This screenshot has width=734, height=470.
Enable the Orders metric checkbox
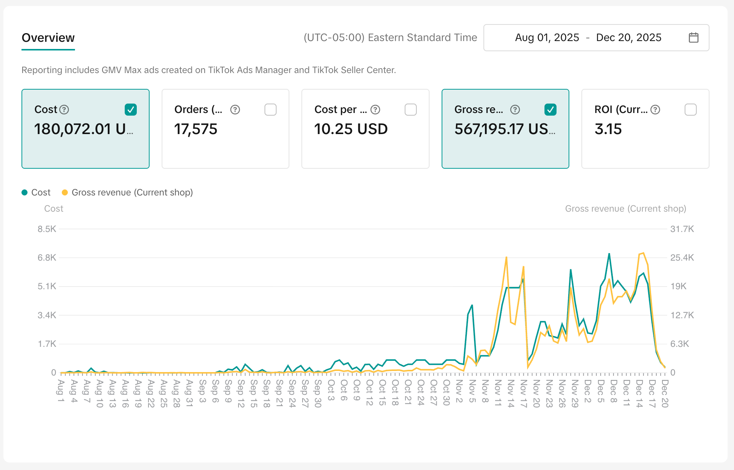point(271,110)
